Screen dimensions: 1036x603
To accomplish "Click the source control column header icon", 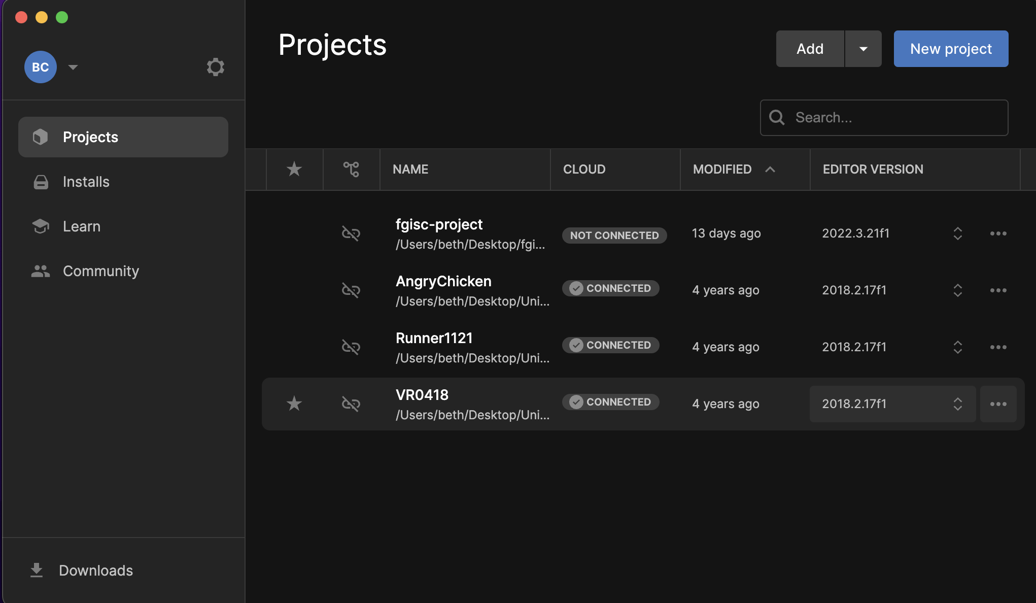I will (351, 169).
